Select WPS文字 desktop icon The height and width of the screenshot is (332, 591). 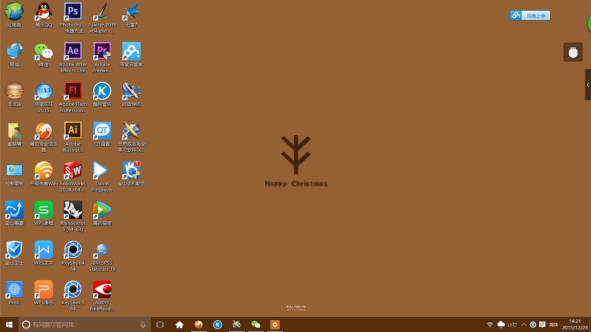[43, 253]
